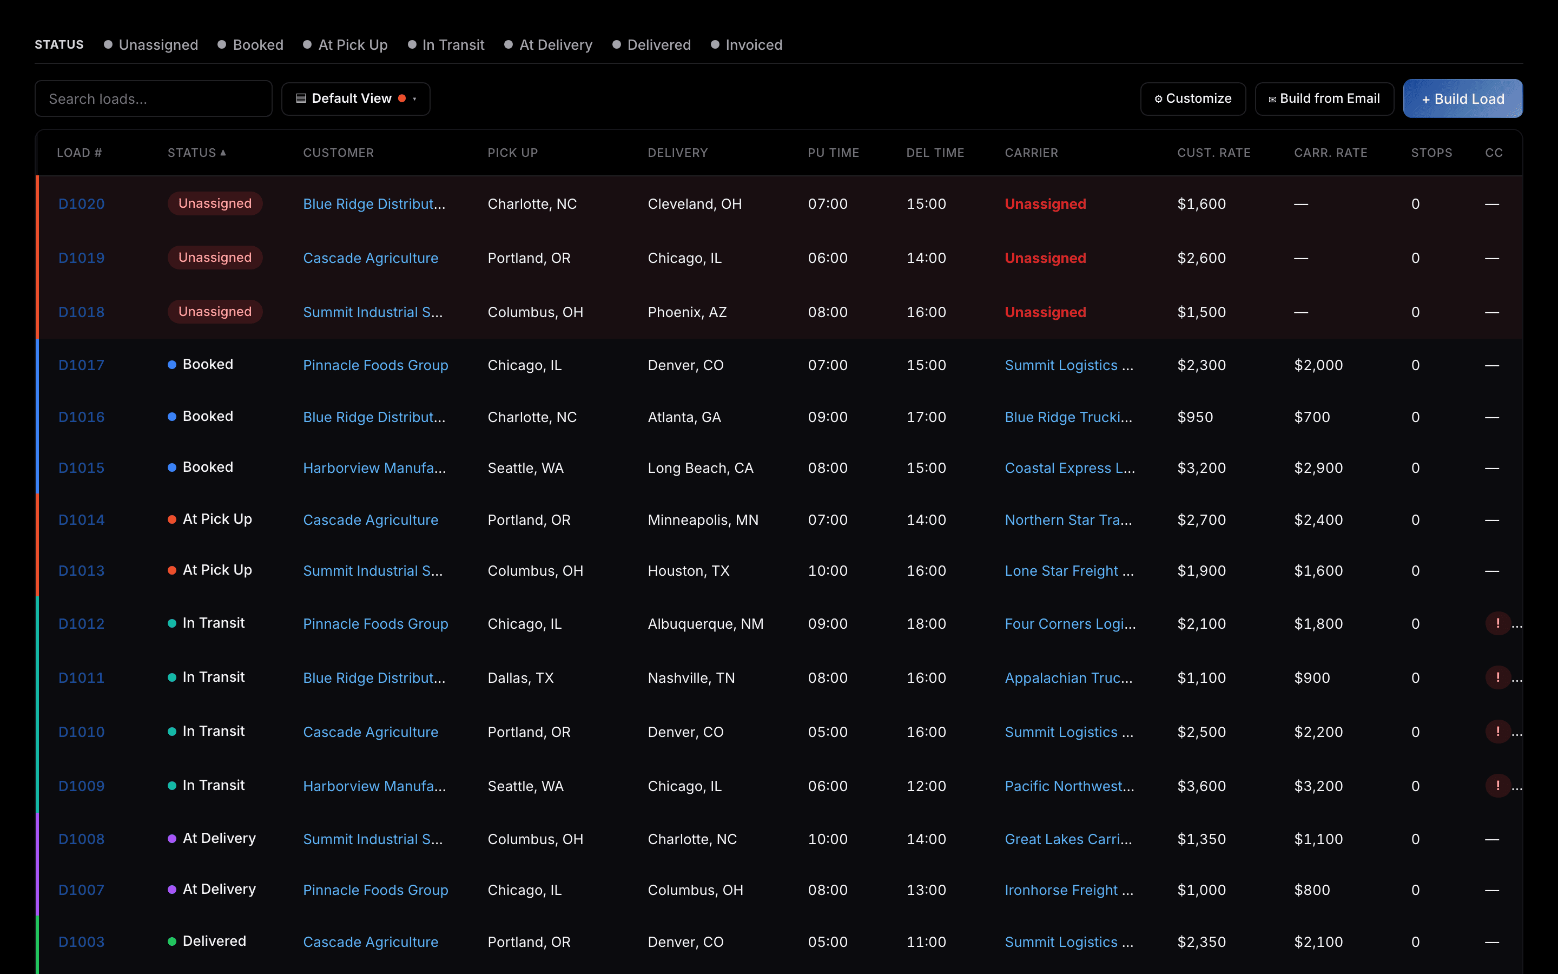
Task: Click In Transit status on D1011
Action: click(206, 677)
